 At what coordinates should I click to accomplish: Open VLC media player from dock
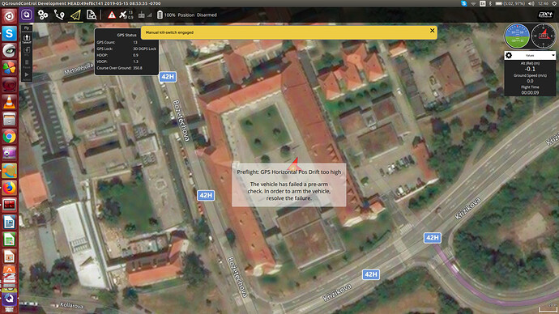coord(9,102)
